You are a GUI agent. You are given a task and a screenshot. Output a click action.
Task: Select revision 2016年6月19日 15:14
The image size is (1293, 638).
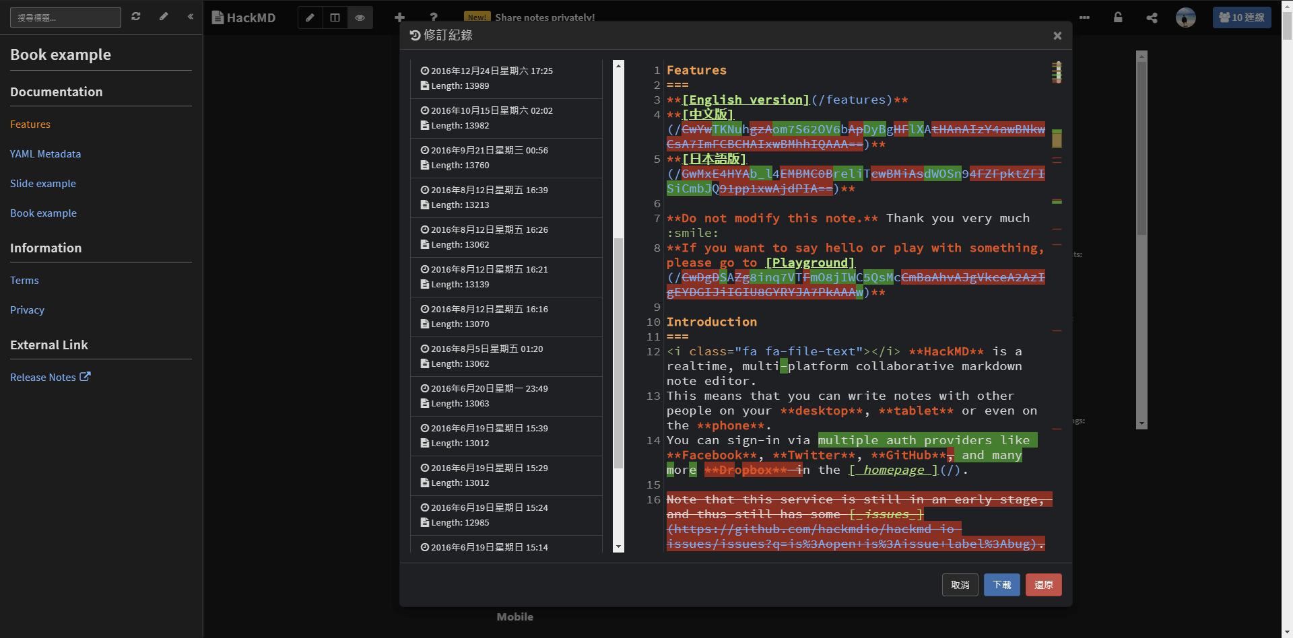[506, 544]
